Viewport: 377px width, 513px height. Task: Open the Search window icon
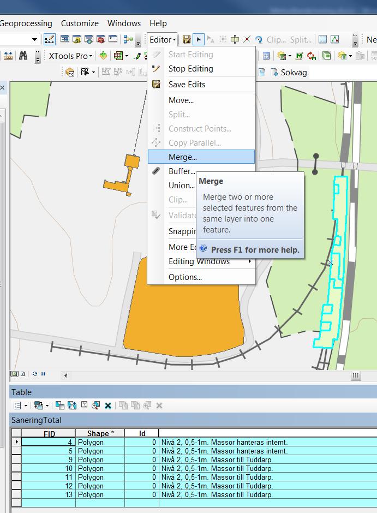tap(88, 39)
